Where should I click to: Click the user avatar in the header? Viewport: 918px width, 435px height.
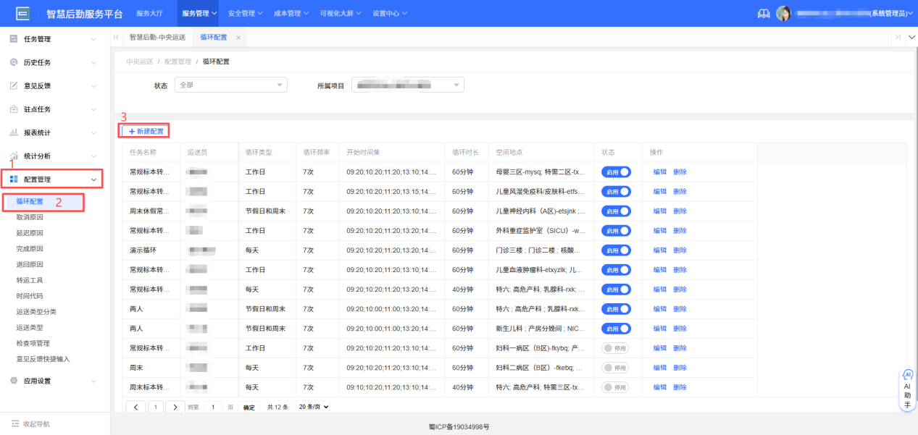[x=785, y=12]
